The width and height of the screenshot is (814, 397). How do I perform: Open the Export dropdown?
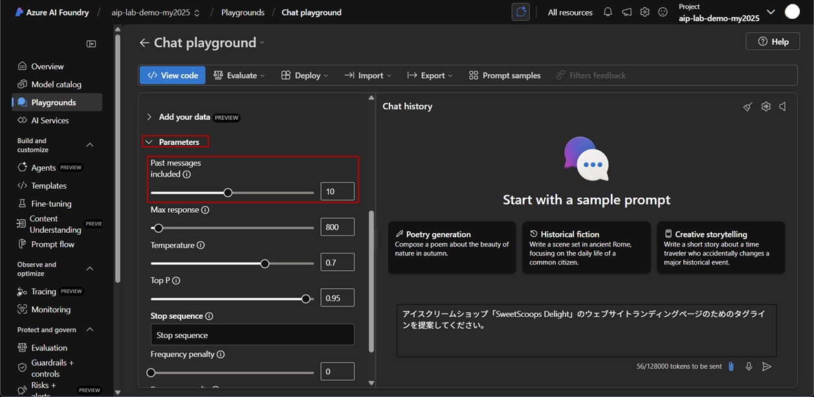[430, 76]
